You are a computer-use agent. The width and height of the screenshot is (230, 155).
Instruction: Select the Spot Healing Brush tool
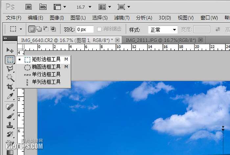10,107
